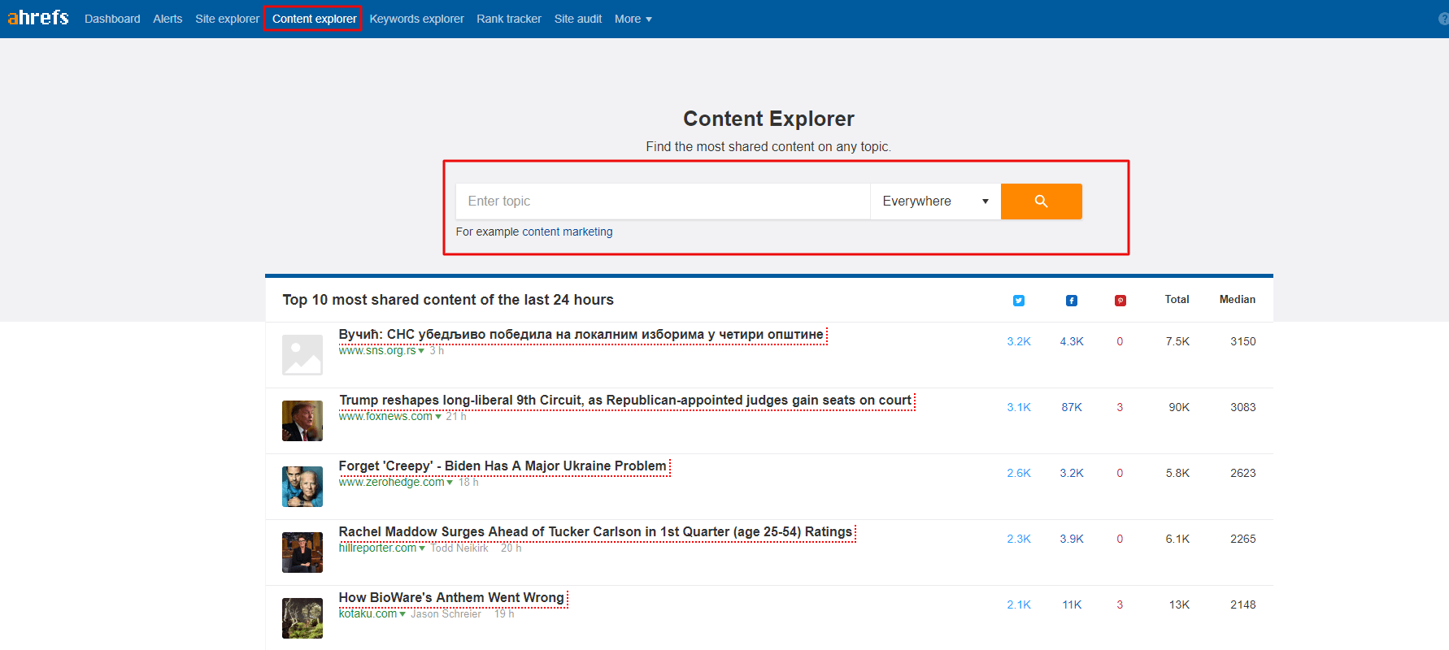Viewport: 1449px width, 650px height.
Task: Click the help icon in header
Action: [1443, 19]
